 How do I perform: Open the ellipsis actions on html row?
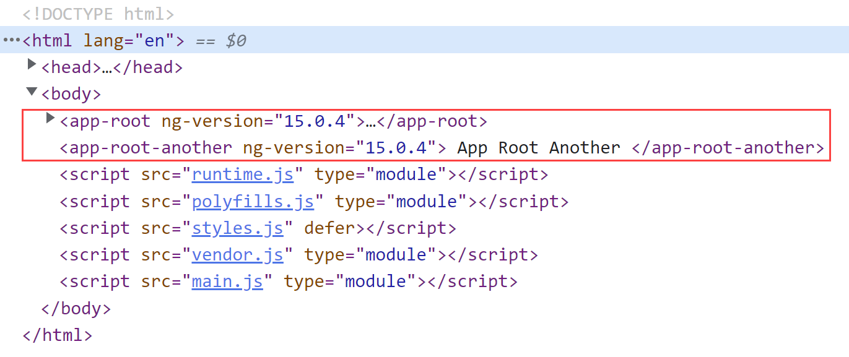point(12,40)
